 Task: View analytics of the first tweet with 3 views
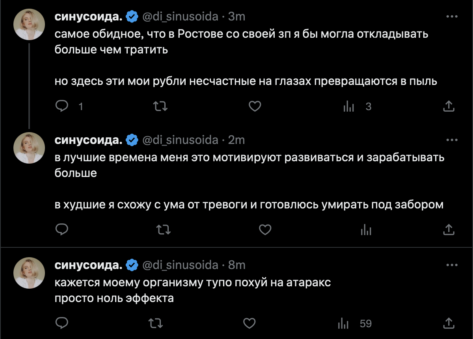(349, 106)
